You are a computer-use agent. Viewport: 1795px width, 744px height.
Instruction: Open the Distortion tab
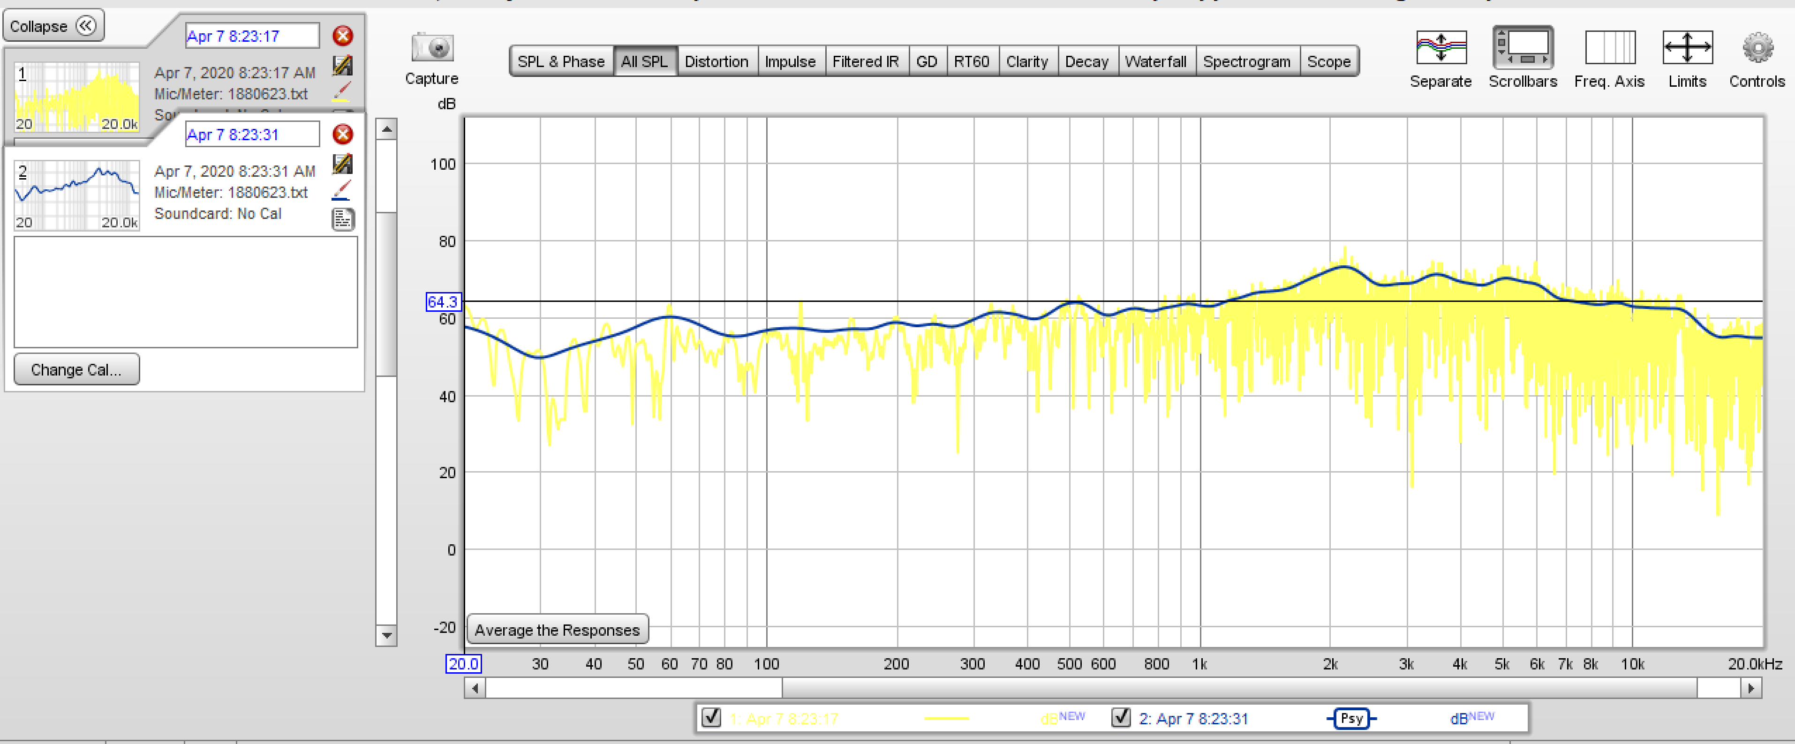click(x=716, y=61)
